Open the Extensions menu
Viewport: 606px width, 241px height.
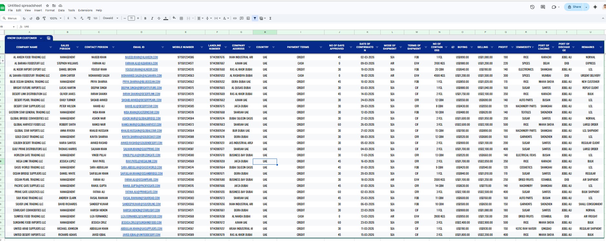click(x=85, y=10)
